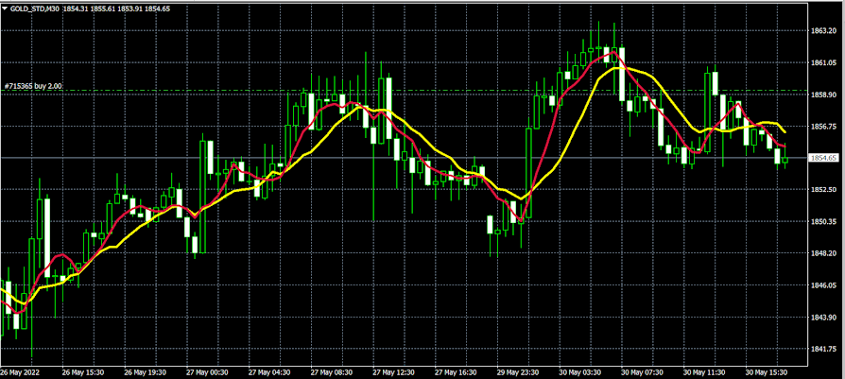Viewport: 845px width, 379px height.
Task: Click the 1841.75 price axis label
Action: pos(823,349)
